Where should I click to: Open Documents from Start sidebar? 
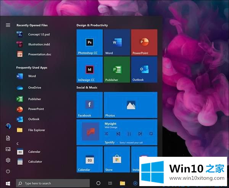(8, 138)
